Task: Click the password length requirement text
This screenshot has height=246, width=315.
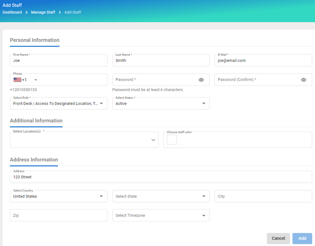Action: pos(148,90)
